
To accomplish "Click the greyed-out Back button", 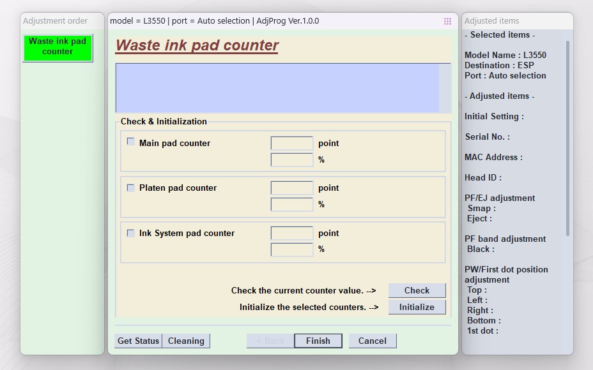I will [x=270, y=341].
